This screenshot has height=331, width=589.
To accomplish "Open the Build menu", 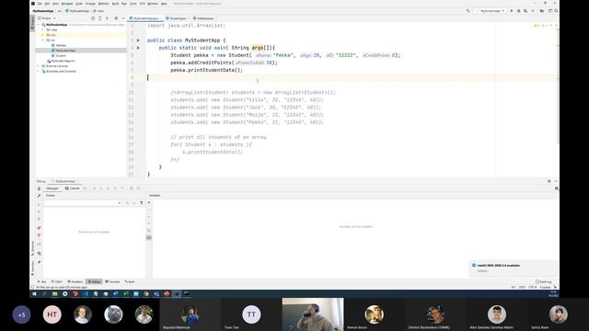I will 115,4.
